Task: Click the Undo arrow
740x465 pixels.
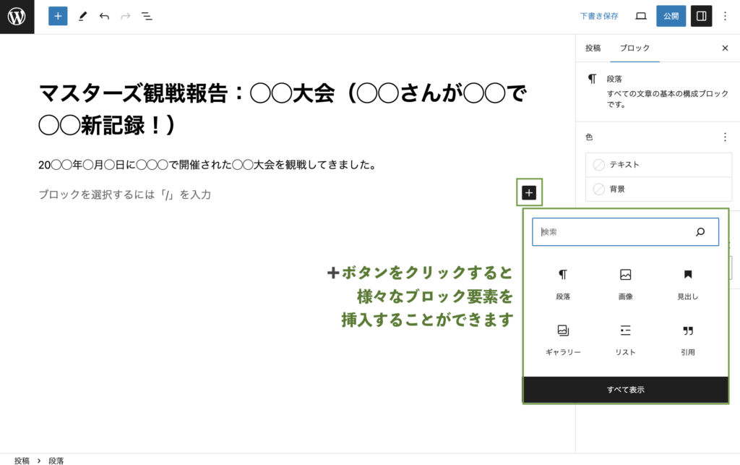Action: (x=104, y=16)
